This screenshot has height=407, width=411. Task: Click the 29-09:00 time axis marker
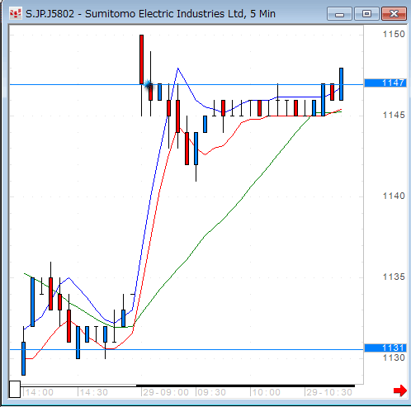click(165, 392)
